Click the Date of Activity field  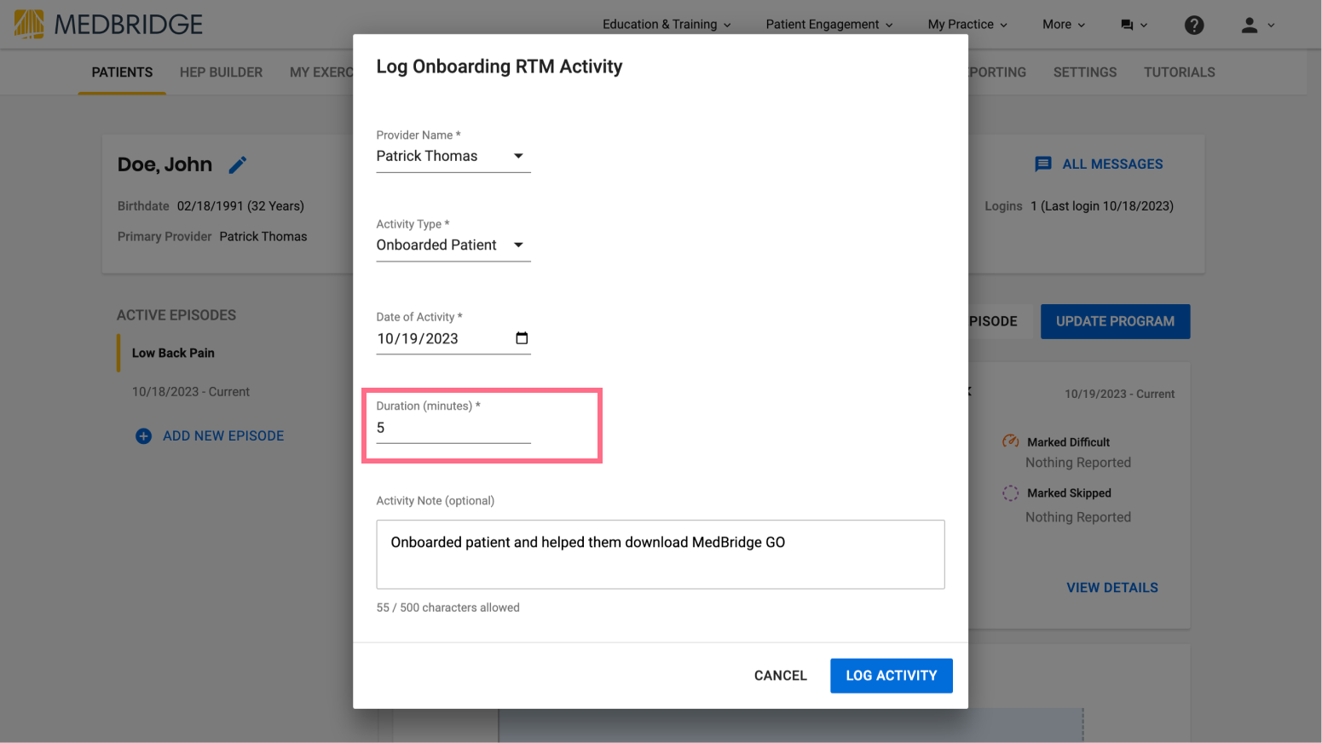(x=453, y=338)
